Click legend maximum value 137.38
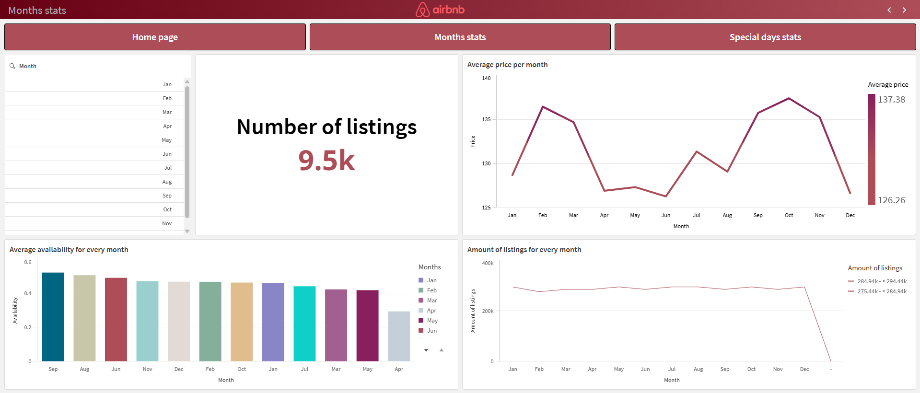The image size is (920, 393). point(891,100)
